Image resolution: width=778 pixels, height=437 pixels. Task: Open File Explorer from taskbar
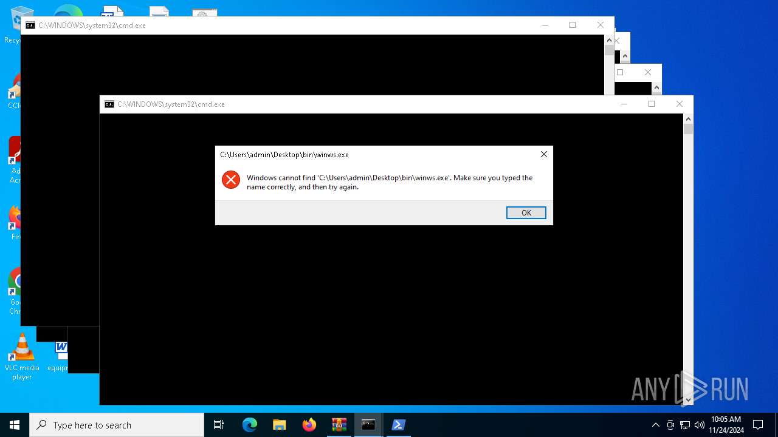[x=279, y=425]
